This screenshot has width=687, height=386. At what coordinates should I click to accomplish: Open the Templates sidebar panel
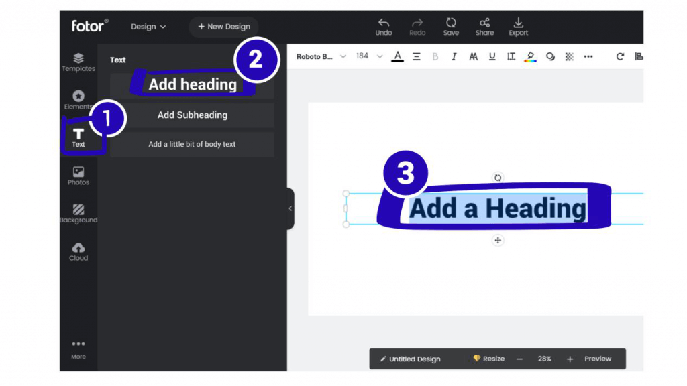(x=78, y=62)
